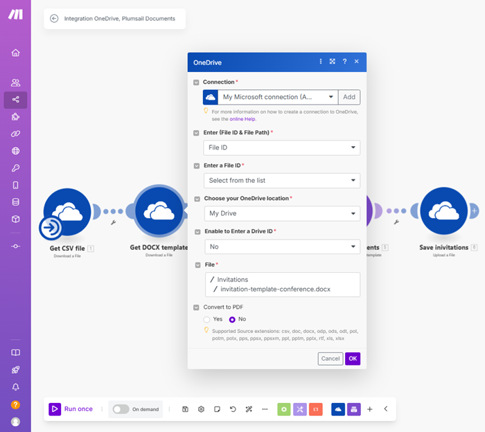Toggle the Enter a File ID checkbox
The height and width of the screenshot is (432, 485).
coord(196,166)
